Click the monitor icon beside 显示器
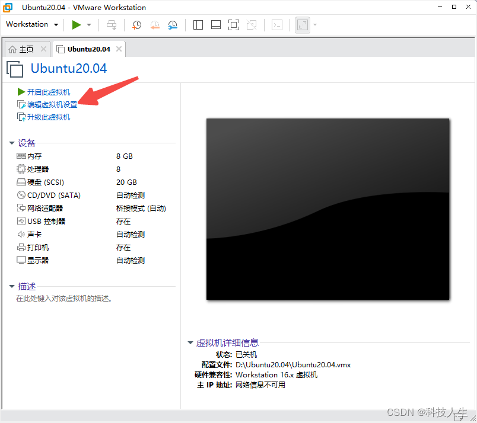The image size is (477, 423). (x=21, y=261)
